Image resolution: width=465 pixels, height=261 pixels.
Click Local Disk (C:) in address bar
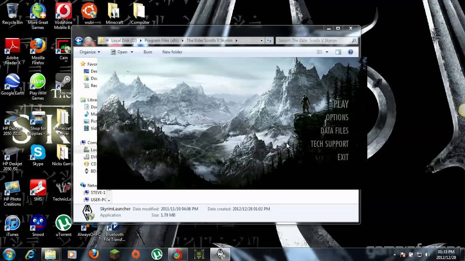tap(124, 41)
